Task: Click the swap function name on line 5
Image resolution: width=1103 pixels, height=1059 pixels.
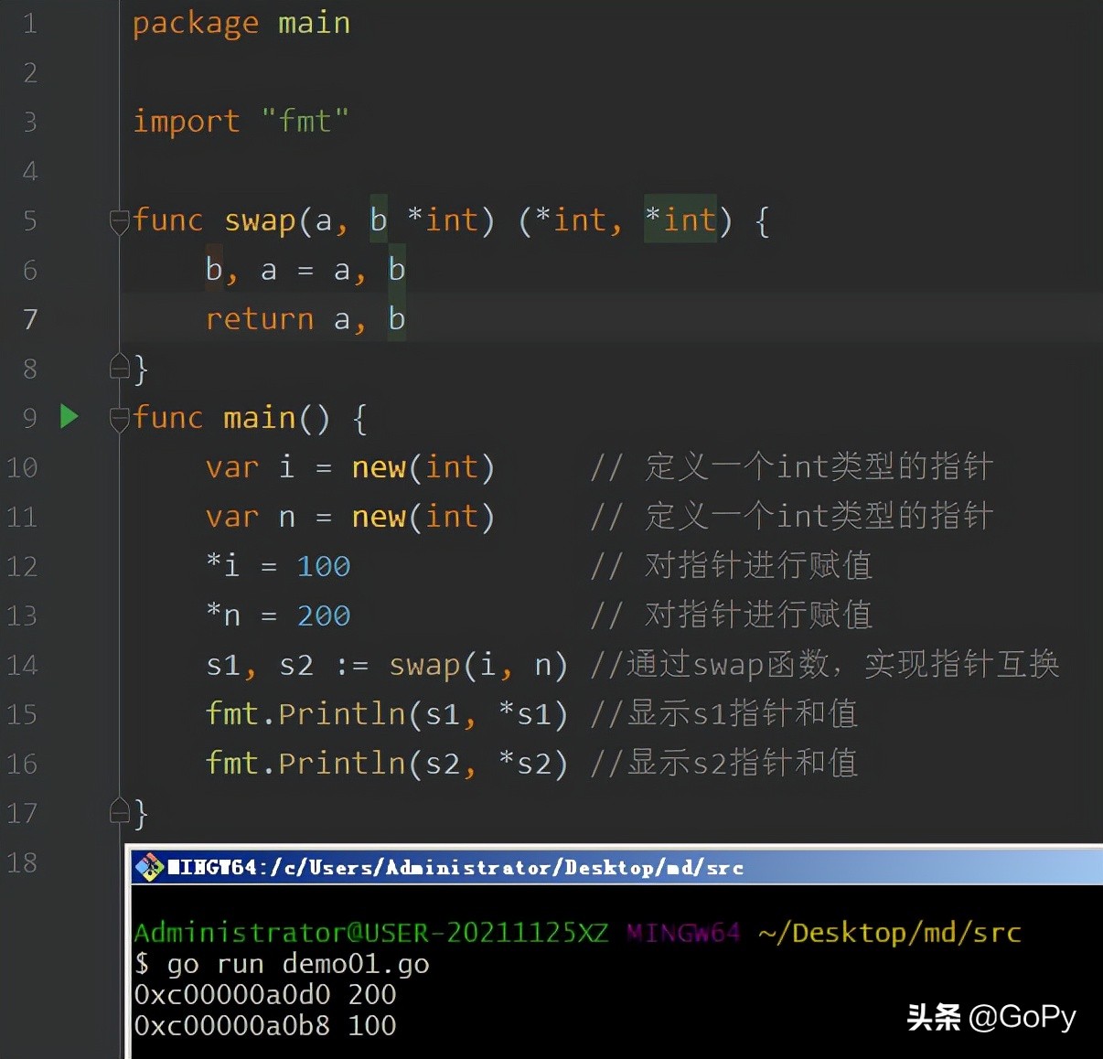Action: tap(260, 221)
